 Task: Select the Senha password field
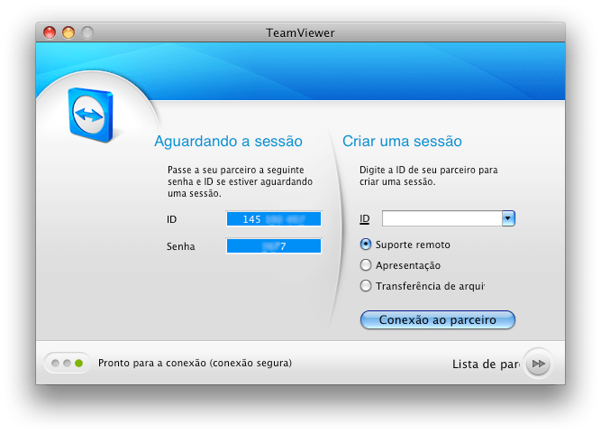pyautogui.click(x=274, y=246)
